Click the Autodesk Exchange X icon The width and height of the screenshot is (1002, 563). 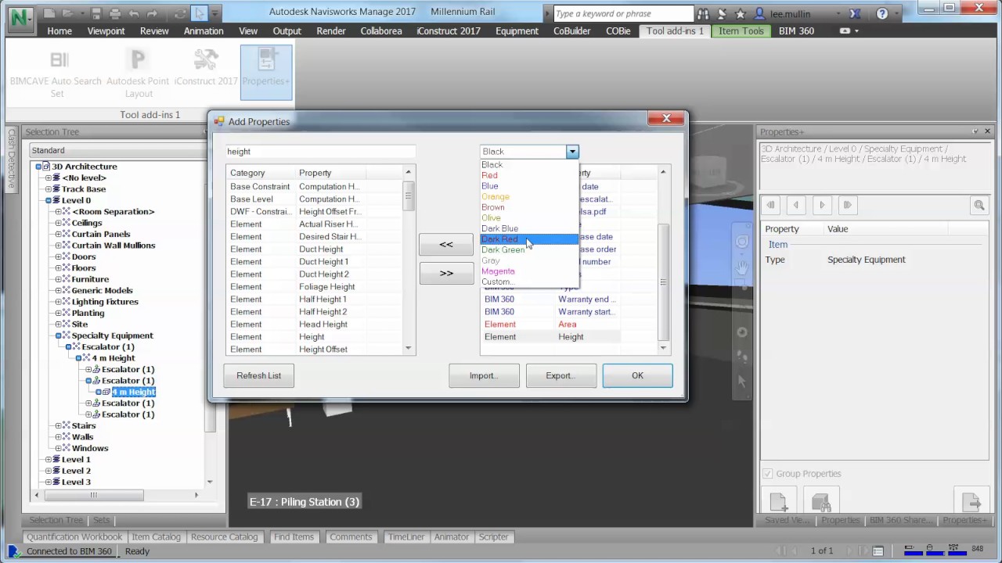[x=855, y=14]
